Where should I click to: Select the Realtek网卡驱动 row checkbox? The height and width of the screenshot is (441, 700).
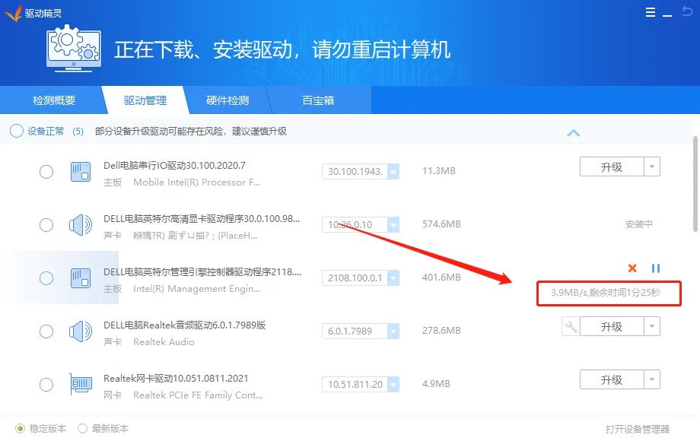pyautogui.click(x=46, y=385)
